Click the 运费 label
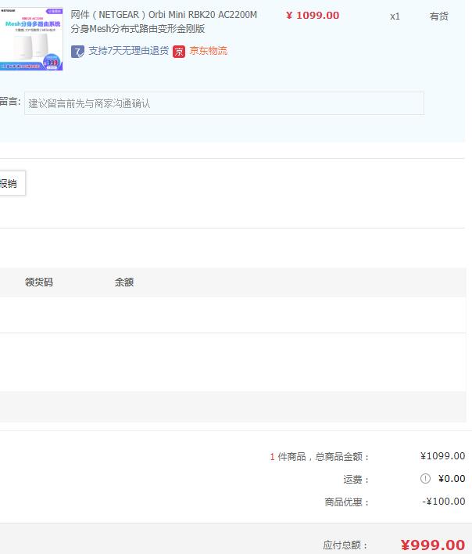472x554 pixels. tap(356, 480)
